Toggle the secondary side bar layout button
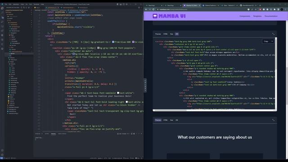Image resolution: width=288 pixels, height=162 pixels. [x=123, y=4]
